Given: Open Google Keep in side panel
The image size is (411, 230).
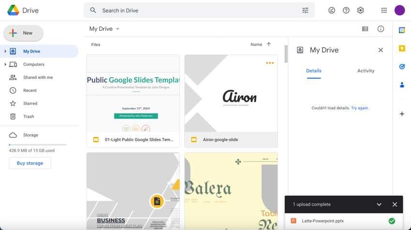Looking at the screenshot, I should click(x=402, y=48).
